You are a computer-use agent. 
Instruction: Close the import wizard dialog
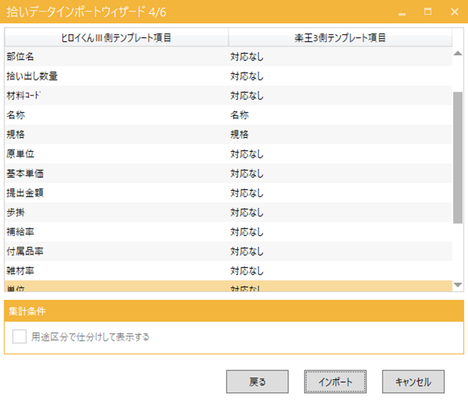tap(454, 12)
